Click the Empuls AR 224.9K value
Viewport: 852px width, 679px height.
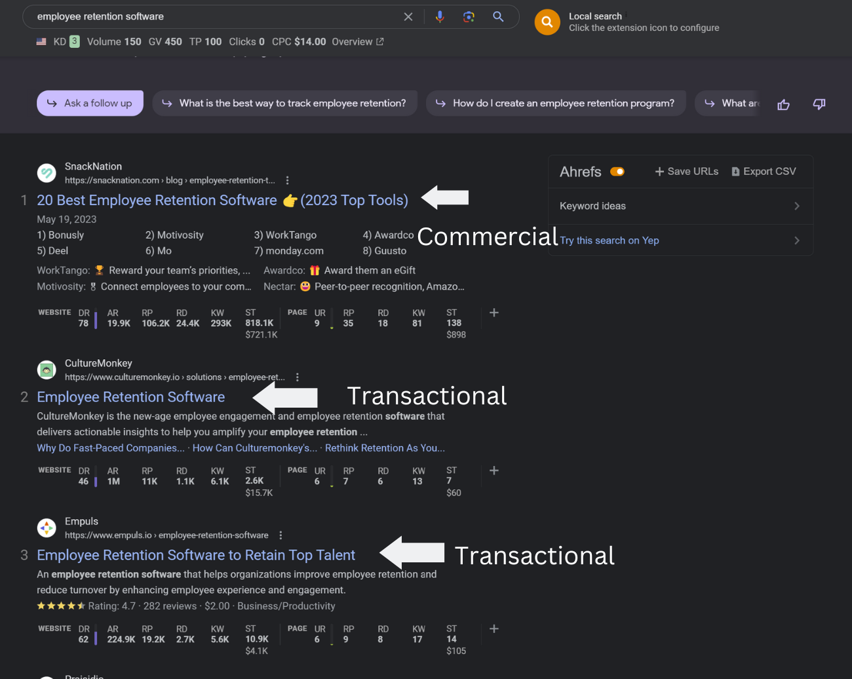[121, 639]
